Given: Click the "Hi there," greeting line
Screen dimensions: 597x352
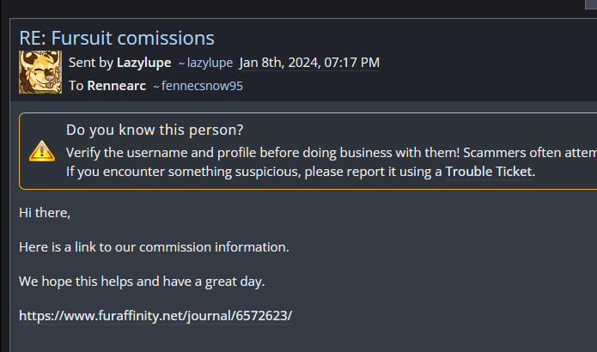Looking at the screenshot, I should pyautogui.click(x=45, y=212).
